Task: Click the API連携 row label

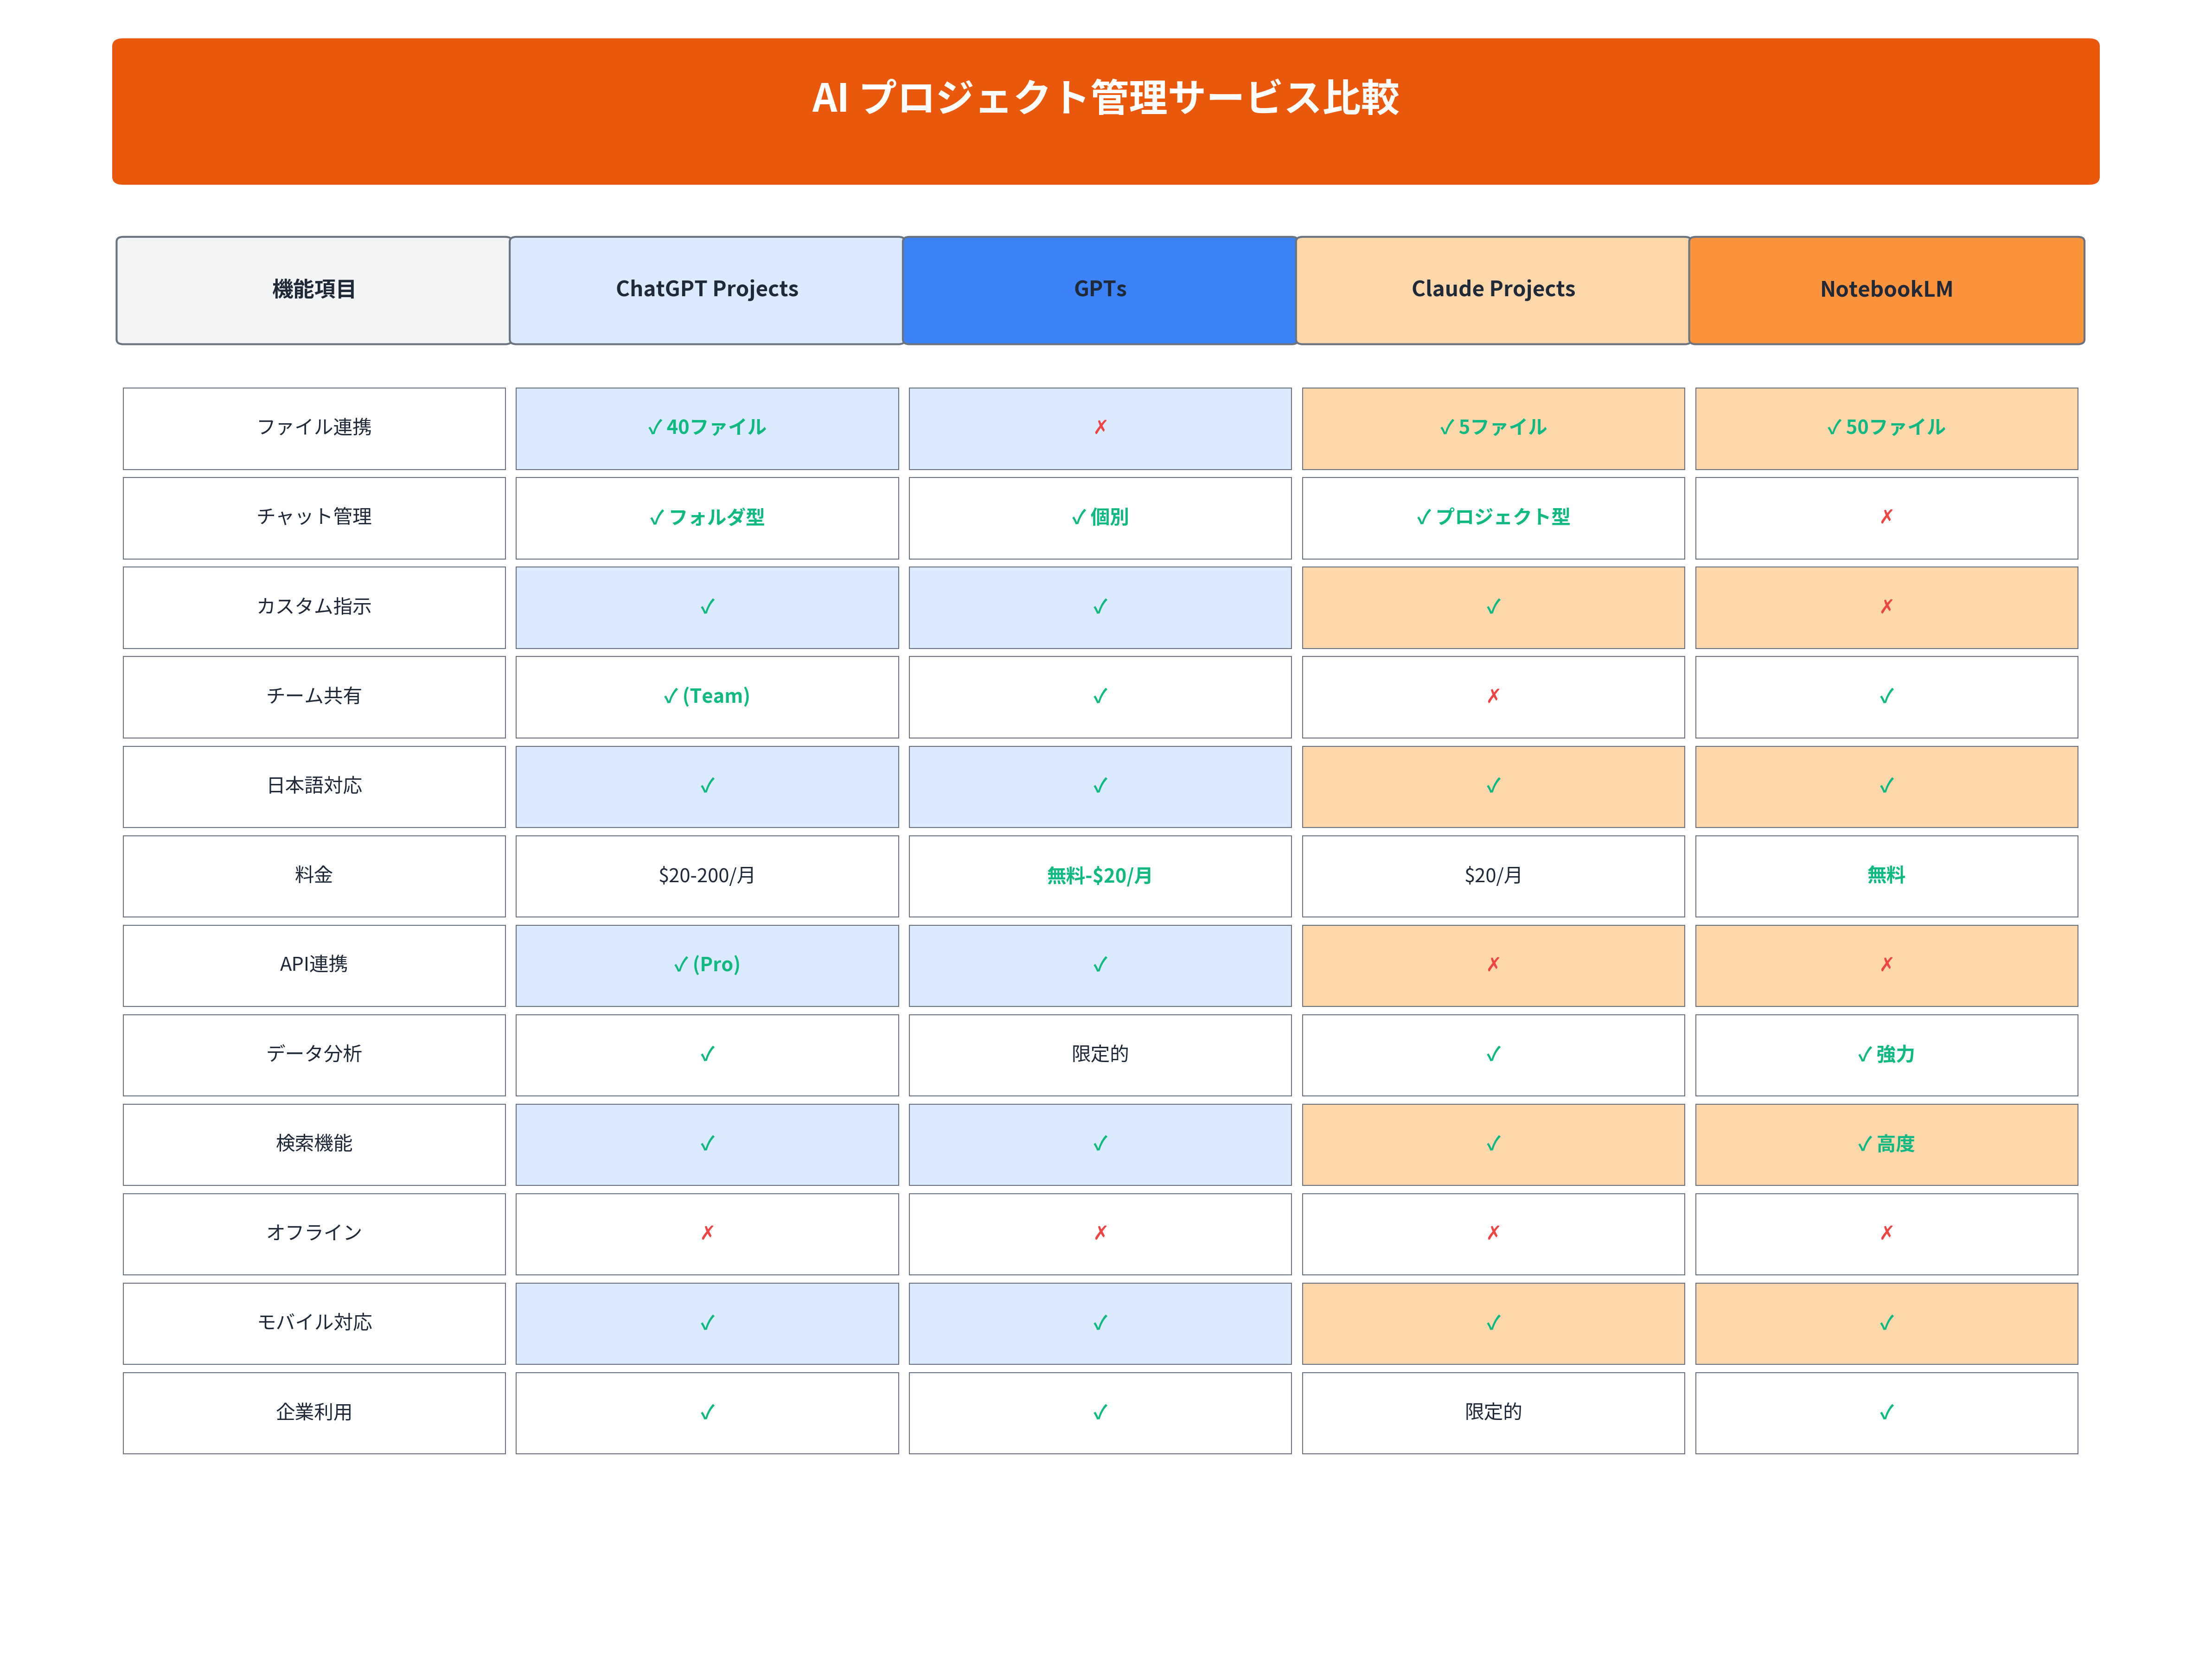Action: 314,964
